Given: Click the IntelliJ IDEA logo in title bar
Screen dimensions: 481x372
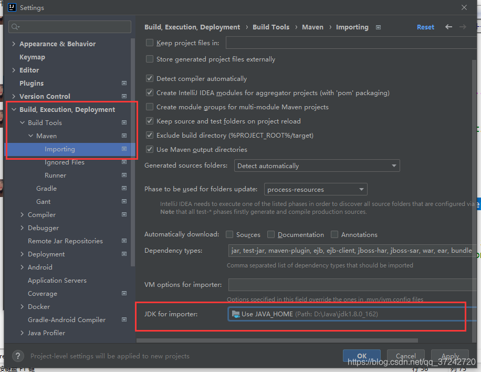Looking at the screenshot, I should (12, 7).
